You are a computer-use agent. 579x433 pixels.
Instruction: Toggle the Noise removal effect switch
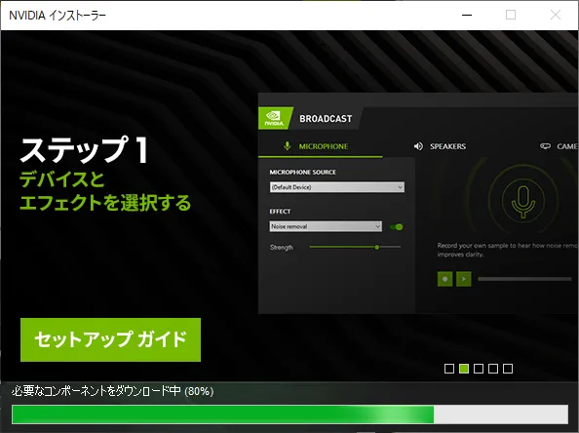tap(397, 227)
